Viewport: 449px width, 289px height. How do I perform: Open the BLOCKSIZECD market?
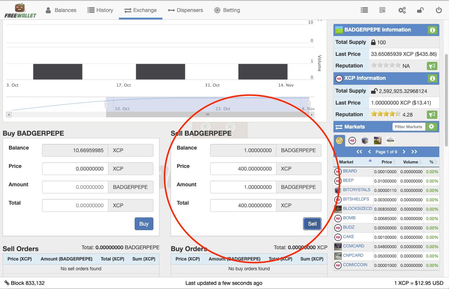coord(357,208)
